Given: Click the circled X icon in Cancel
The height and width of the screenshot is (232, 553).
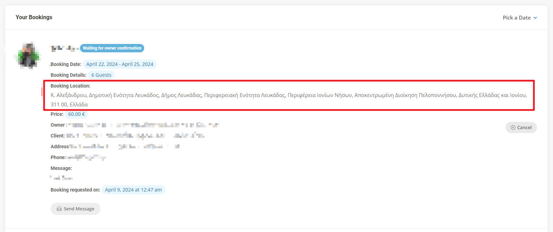Looking at the screenshot, I should [513, 127].
